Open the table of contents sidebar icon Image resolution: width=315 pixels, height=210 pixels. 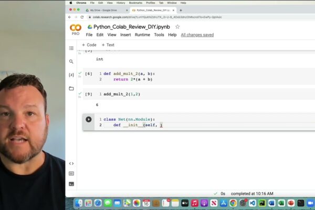(71, 48)
